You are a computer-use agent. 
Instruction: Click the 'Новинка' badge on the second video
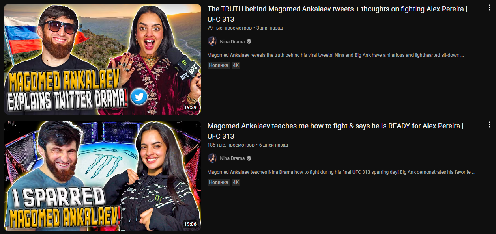pos(219,182)
